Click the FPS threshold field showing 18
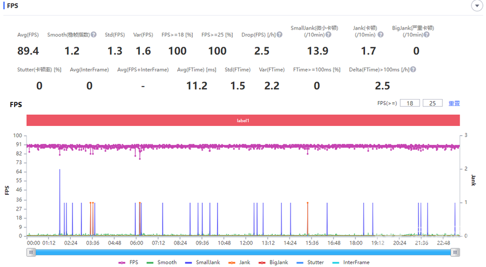The width and height of the screenshot is (486, 267). pyautogui.click(x=410, y=103)
